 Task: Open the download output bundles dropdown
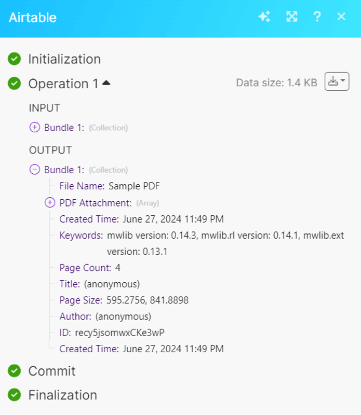[x=337, y=82]
